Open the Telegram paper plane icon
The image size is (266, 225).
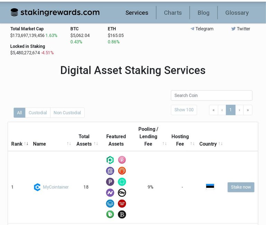192,29
